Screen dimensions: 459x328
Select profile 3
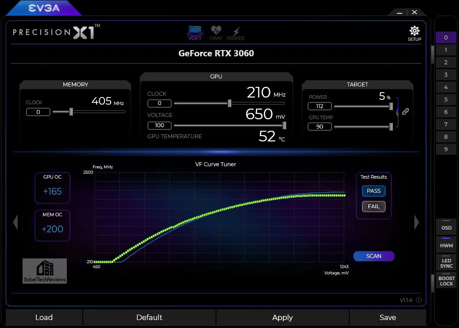point(446,75)
